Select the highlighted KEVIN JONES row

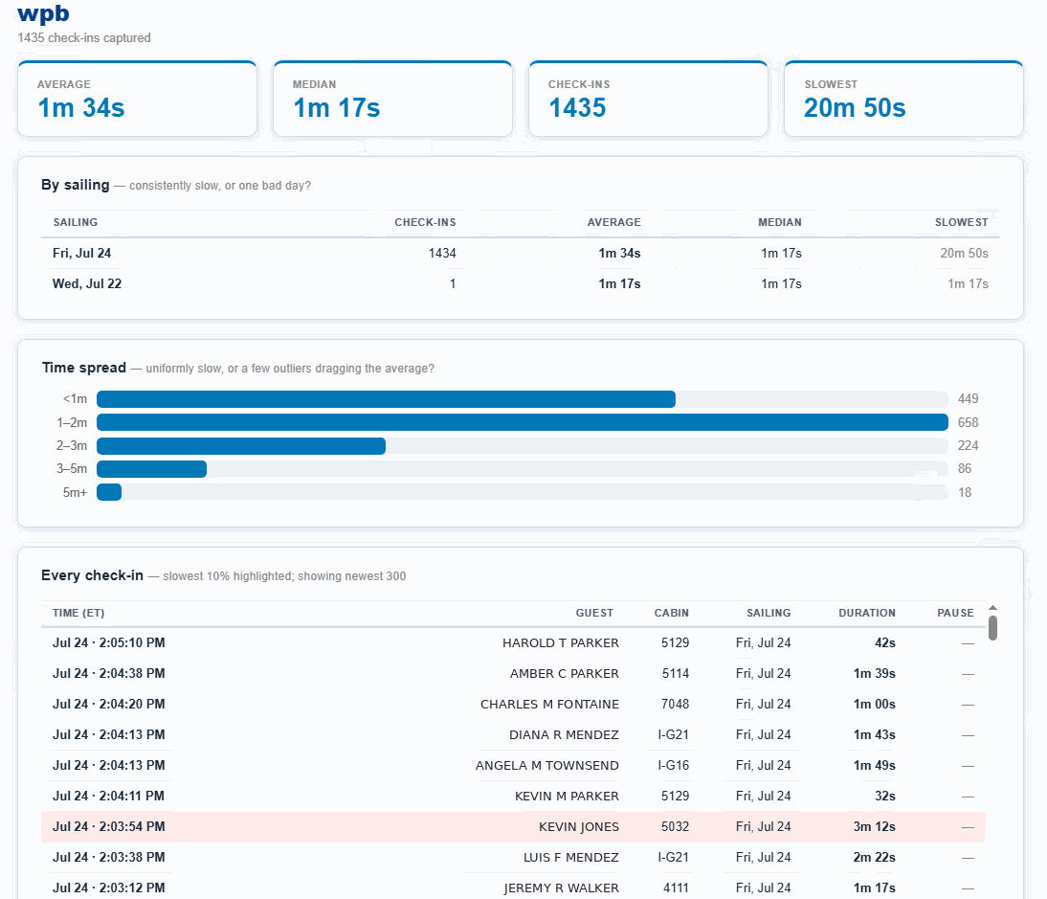[513, 827]
